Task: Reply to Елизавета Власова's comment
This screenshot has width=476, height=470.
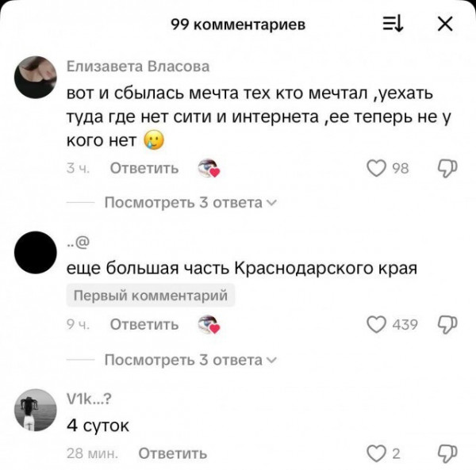Action: [144, 168]
